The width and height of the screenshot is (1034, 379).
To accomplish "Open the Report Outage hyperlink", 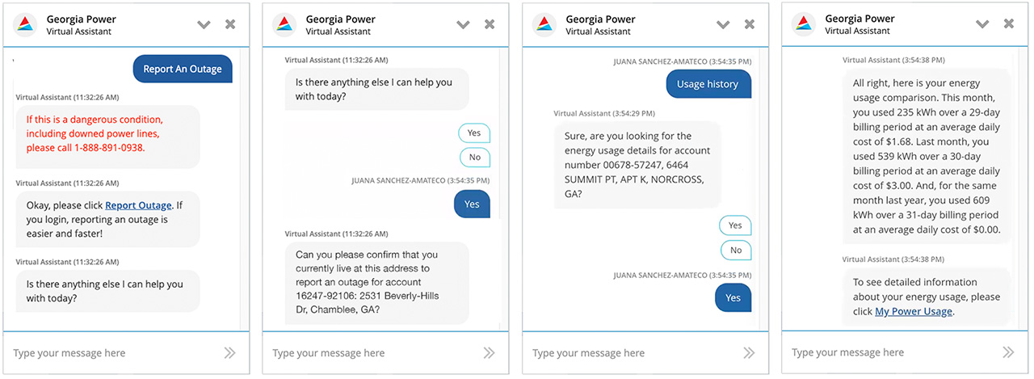I will point(138,205).
